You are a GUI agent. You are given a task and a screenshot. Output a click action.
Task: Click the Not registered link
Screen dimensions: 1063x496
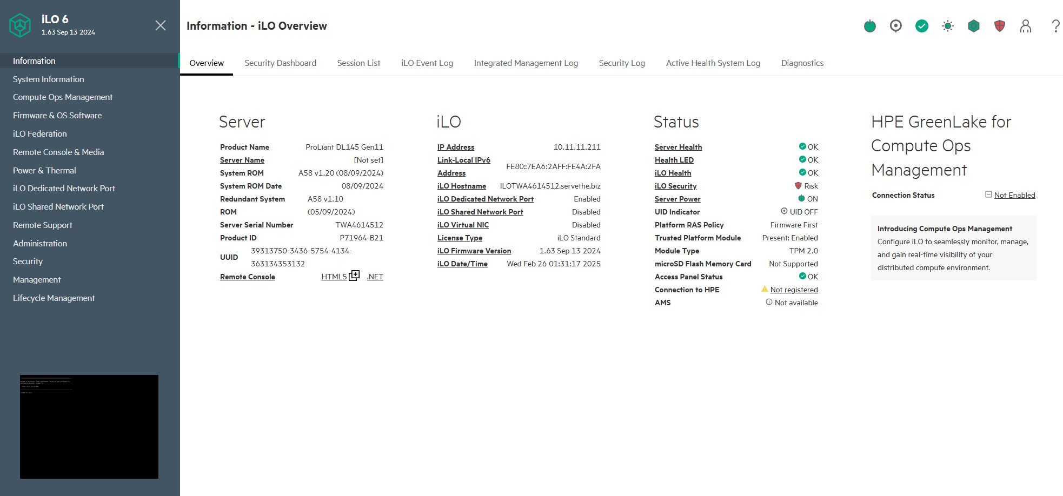(x=794, y=290)
